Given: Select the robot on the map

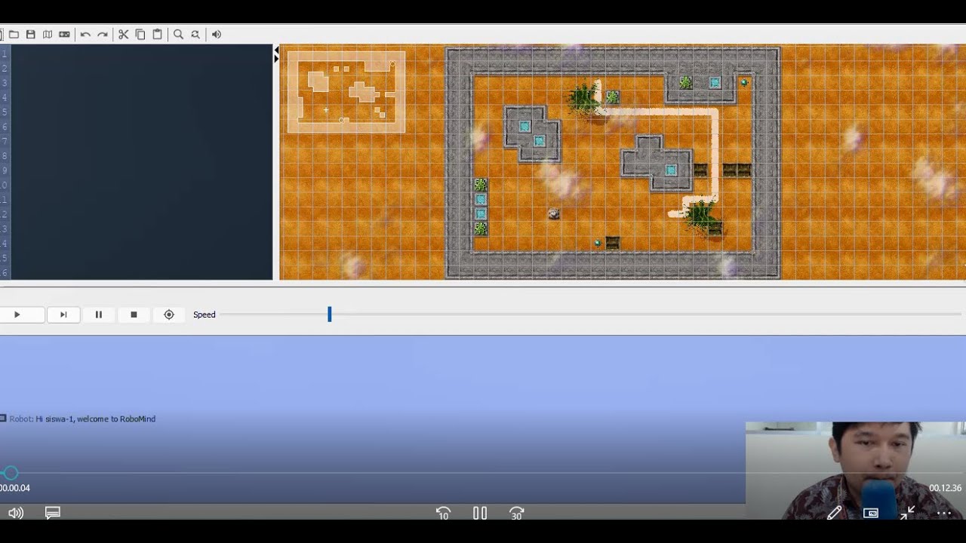Looking at the screenshot, I should click(554, 214).
